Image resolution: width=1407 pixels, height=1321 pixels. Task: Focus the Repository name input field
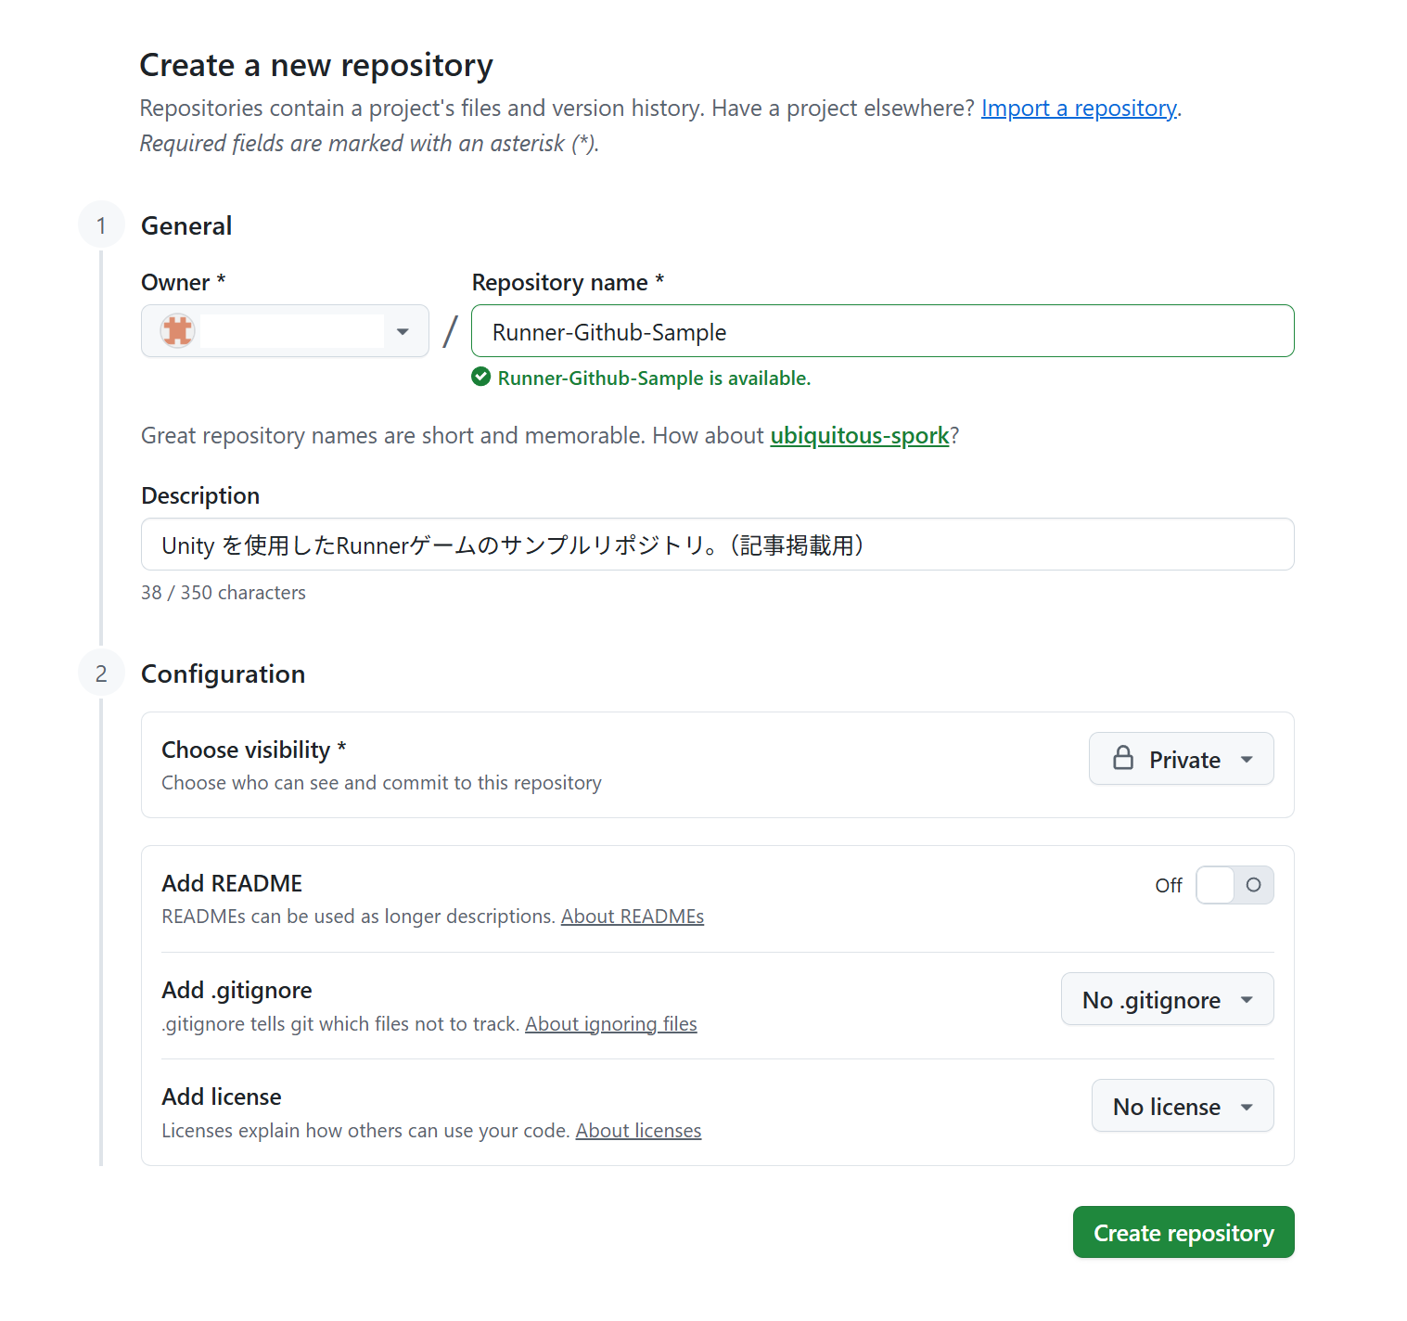881,331
